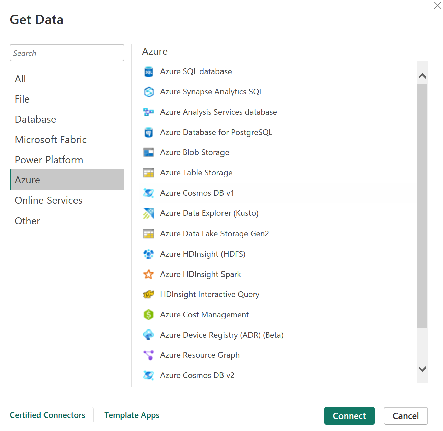Select 'Azure Cost Management' text

tap(204, 315)
